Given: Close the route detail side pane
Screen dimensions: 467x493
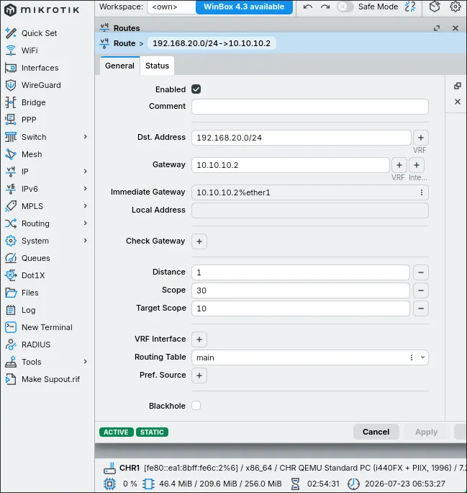Looking at the screenshot, I should click(458, 102).
